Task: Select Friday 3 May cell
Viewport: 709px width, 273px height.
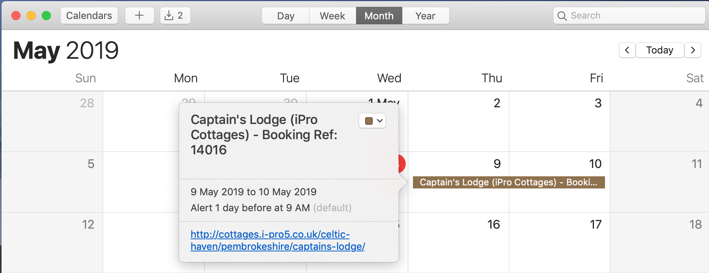Action: coord(559,121)
